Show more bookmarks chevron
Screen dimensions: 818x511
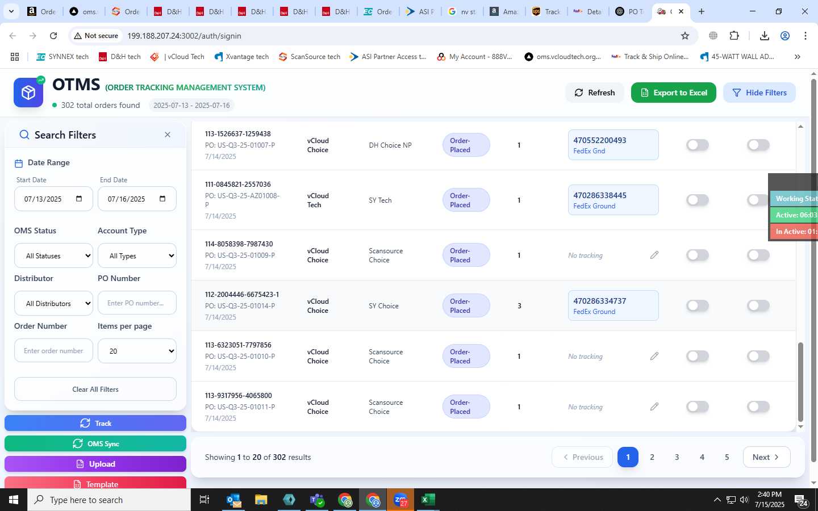click(798, 57)
